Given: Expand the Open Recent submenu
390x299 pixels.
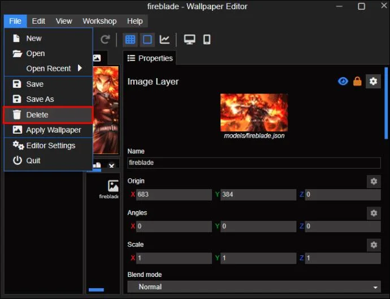Looking at the screenshot, I should (49, 69).
